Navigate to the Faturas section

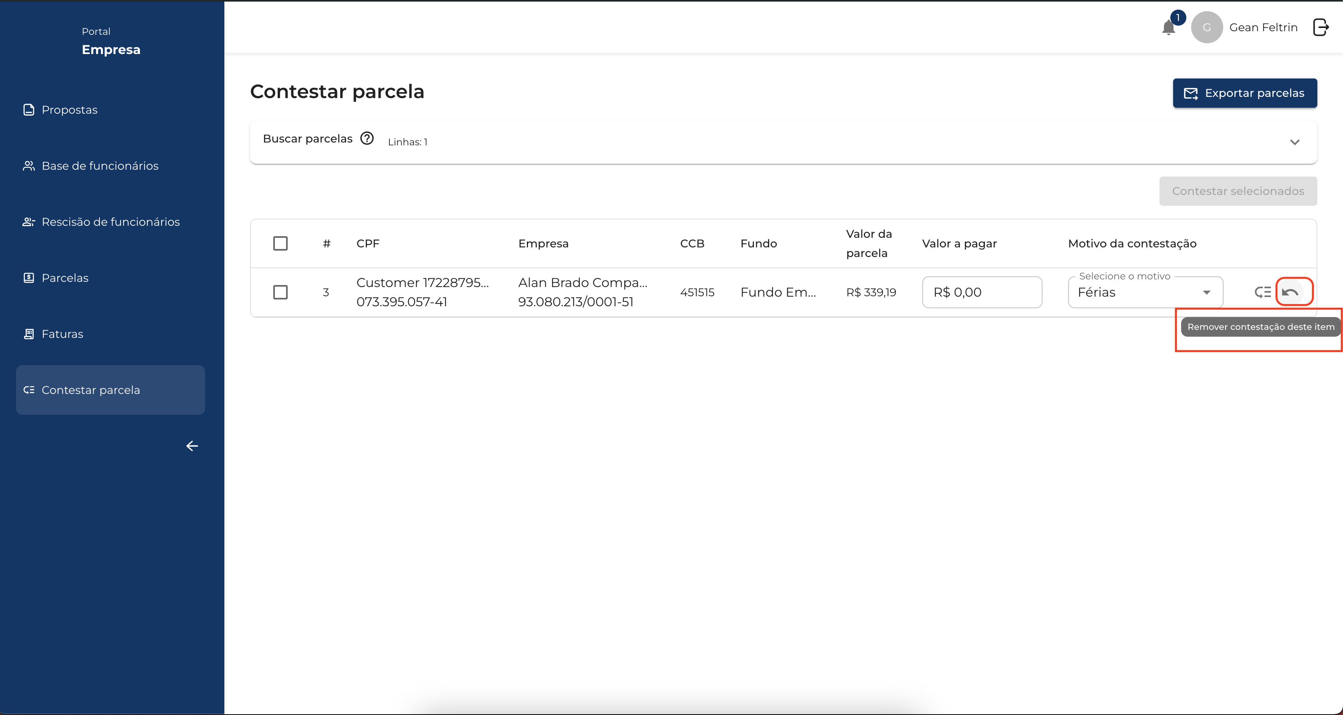(x=62, y=334)
